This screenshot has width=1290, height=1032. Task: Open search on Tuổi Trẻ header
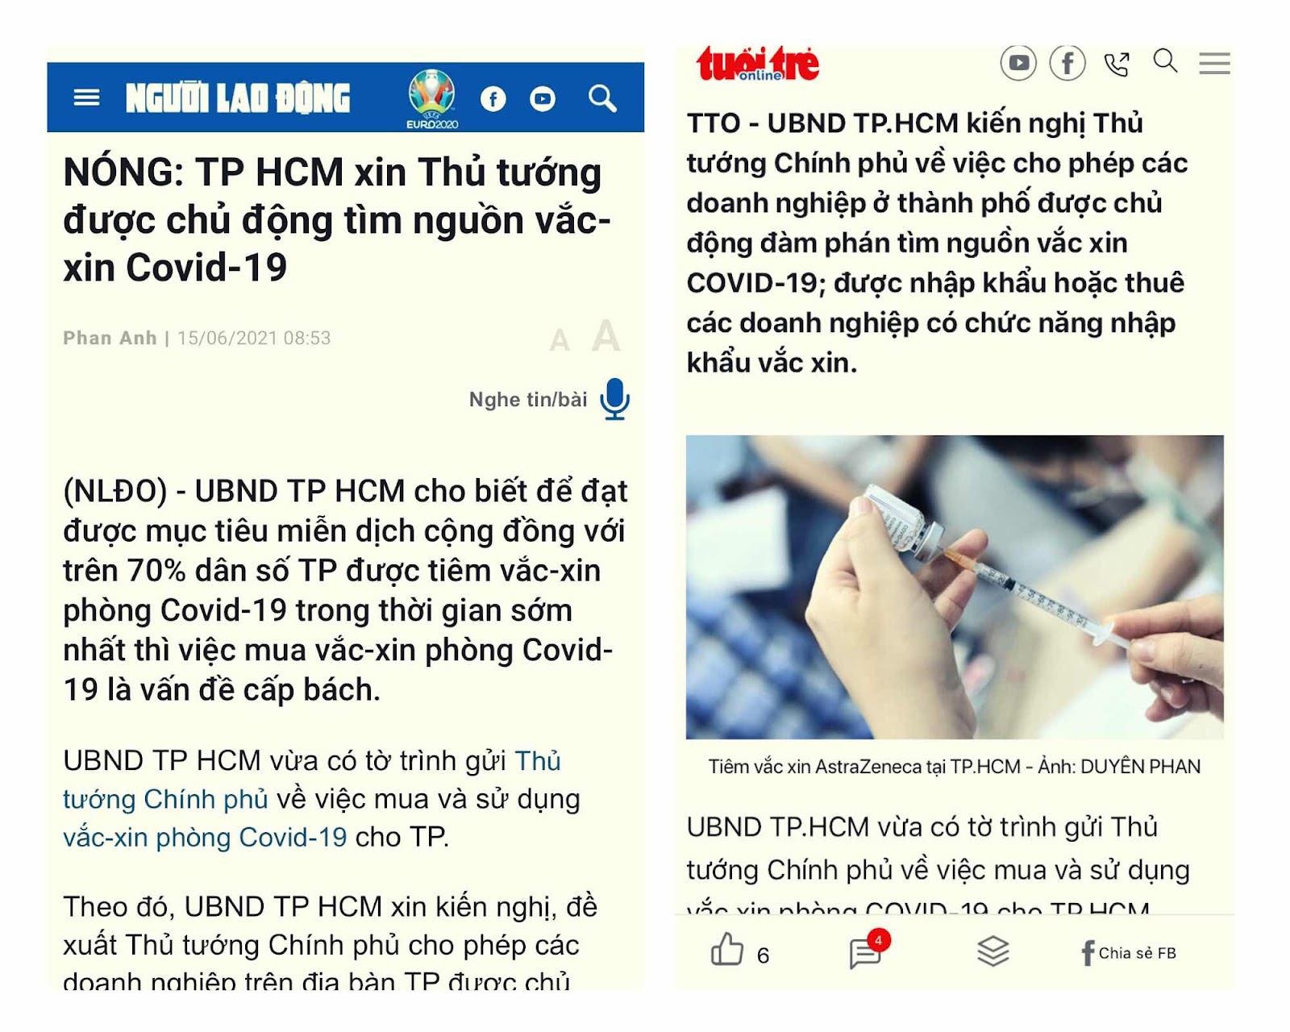tap(1165, 60)
